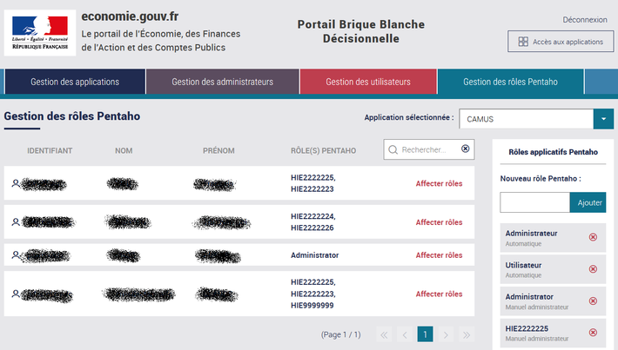Image resolution: width=618 pixels, height=350 pixels.
Task: Click the applications grid icon
Action: pyautogui.click(x=523, y=42)
